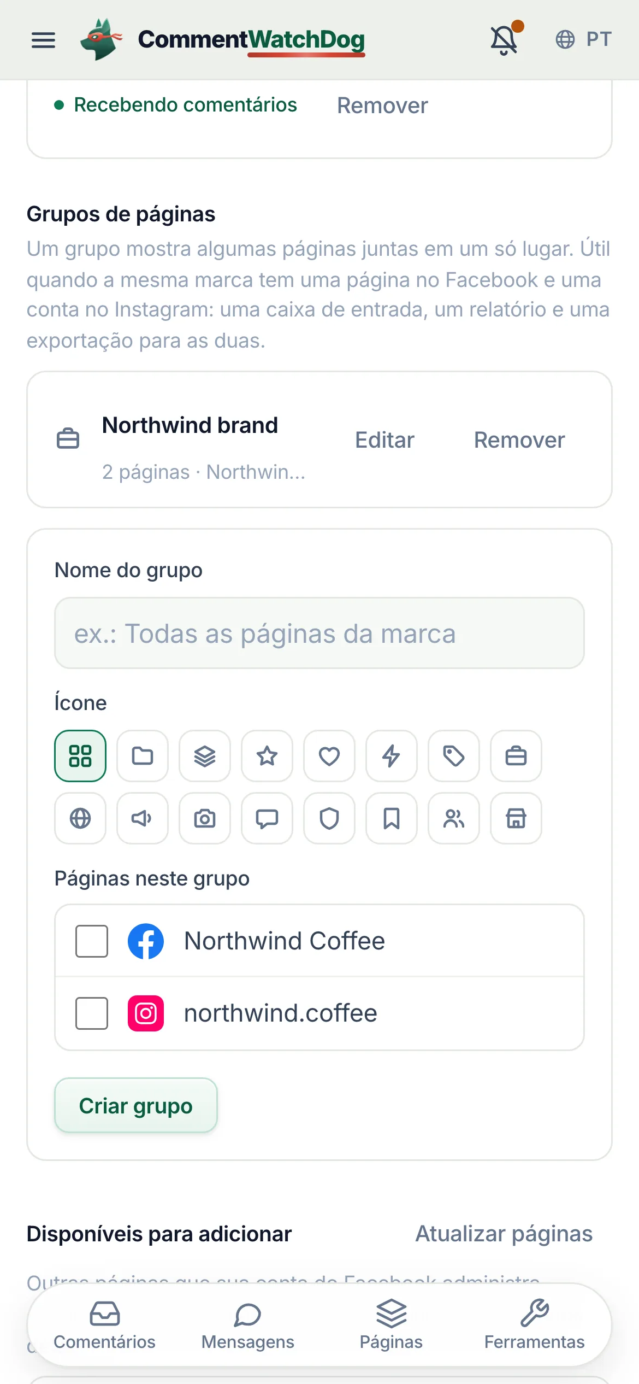Switch to the Ferramentas tab
The width and height of the screenshot is (639, 1384).
(534, 1325)
